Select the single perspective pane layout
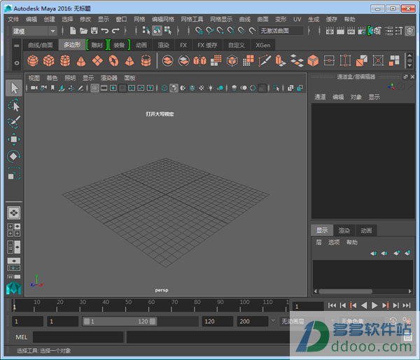The image size is (420, 360). tap(14, 213)
